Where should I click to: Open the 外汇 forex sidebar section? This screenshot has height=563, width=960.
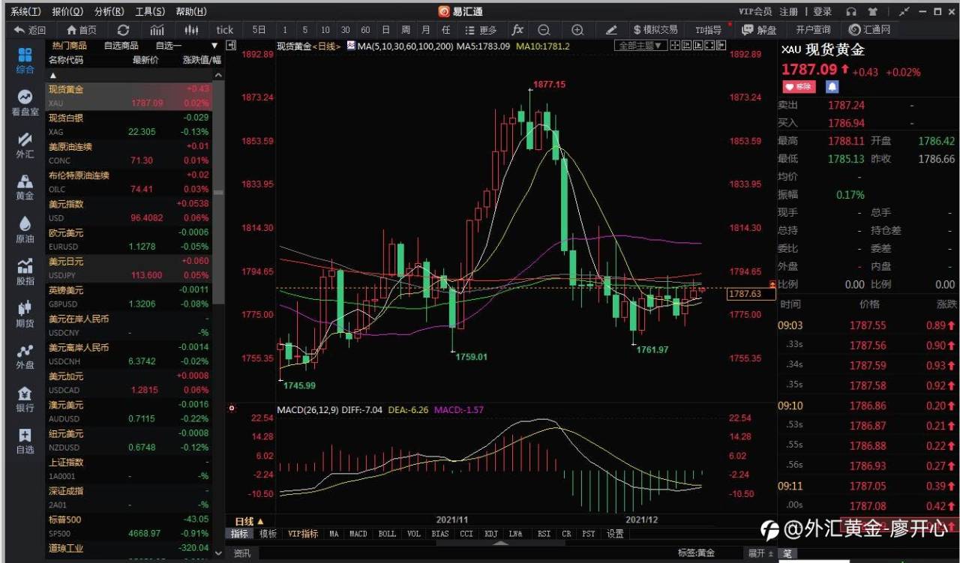[25, 145]
